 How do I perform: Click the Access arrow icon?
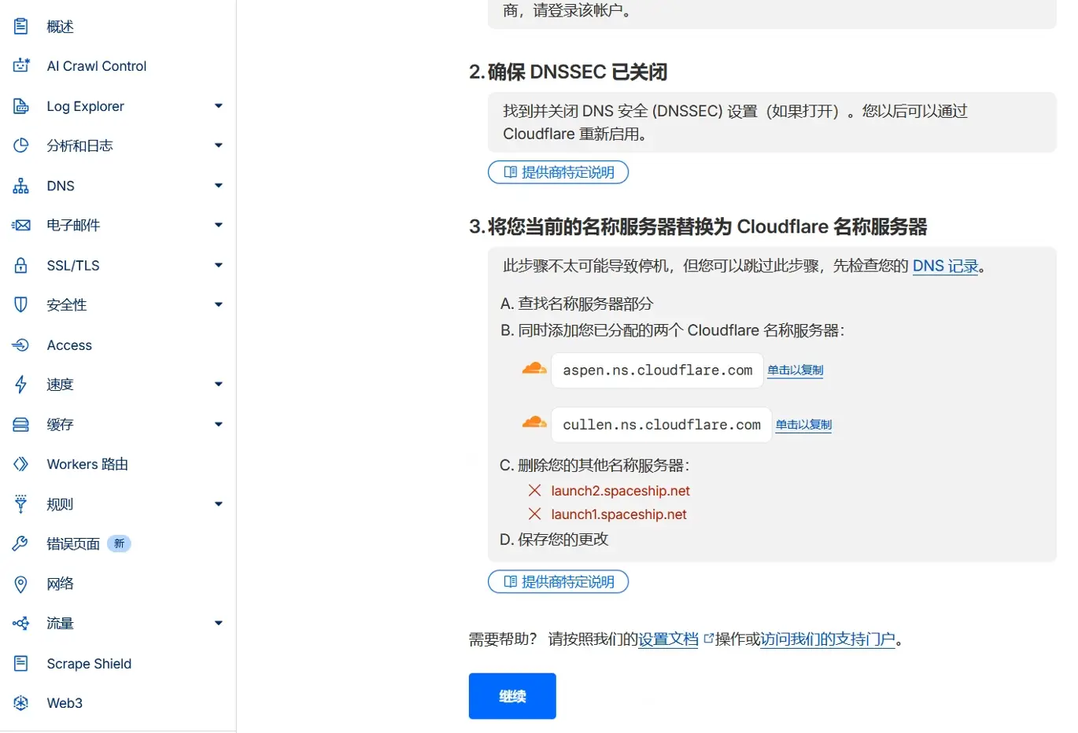21,344
